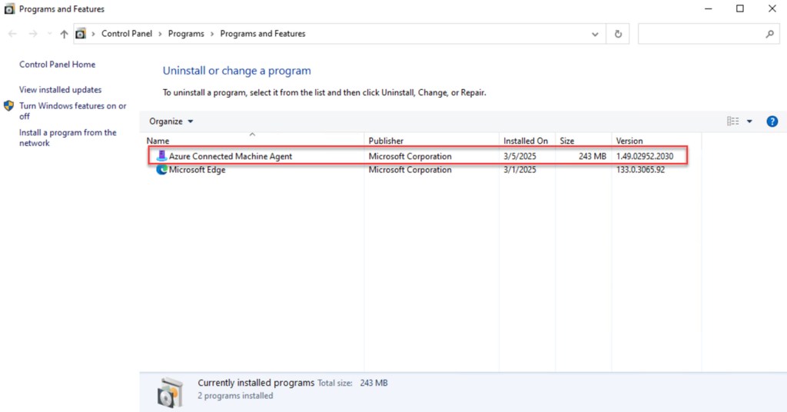Click the search magnifier icon
This screenshot has width=787, height=412.
[769, 34]
